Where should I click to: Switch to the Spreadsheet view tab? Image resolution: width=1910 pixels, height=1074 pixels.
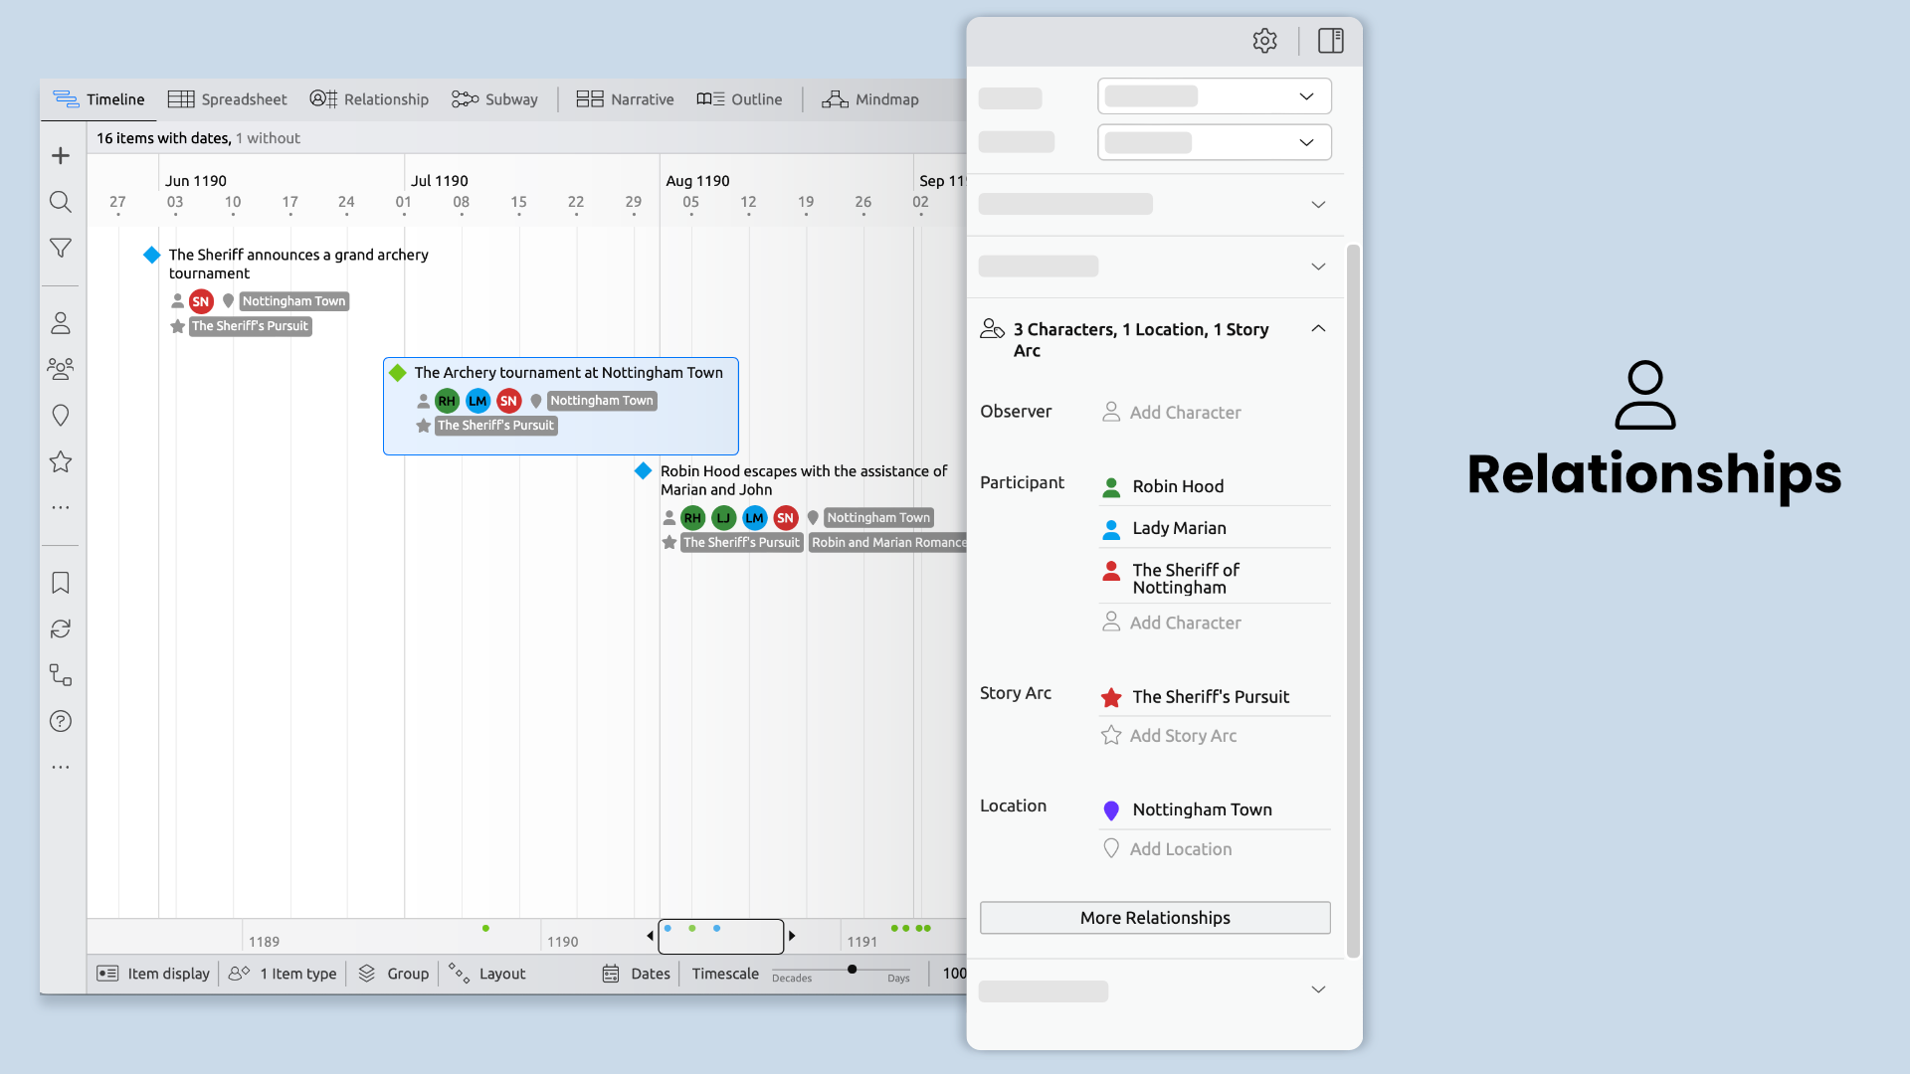tap(227, 99)
